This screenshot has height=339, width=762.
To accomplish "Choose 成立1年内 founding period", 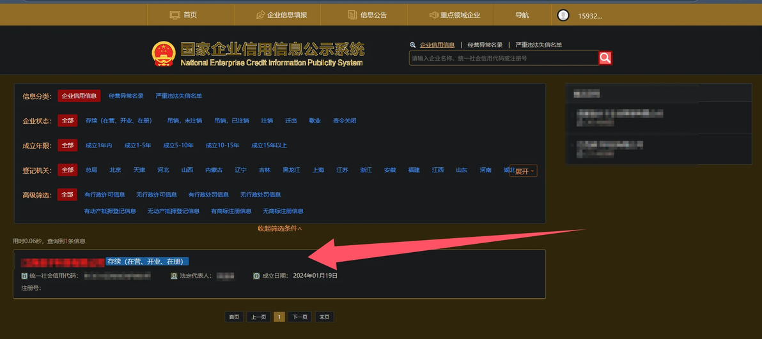I will (98, 145).
